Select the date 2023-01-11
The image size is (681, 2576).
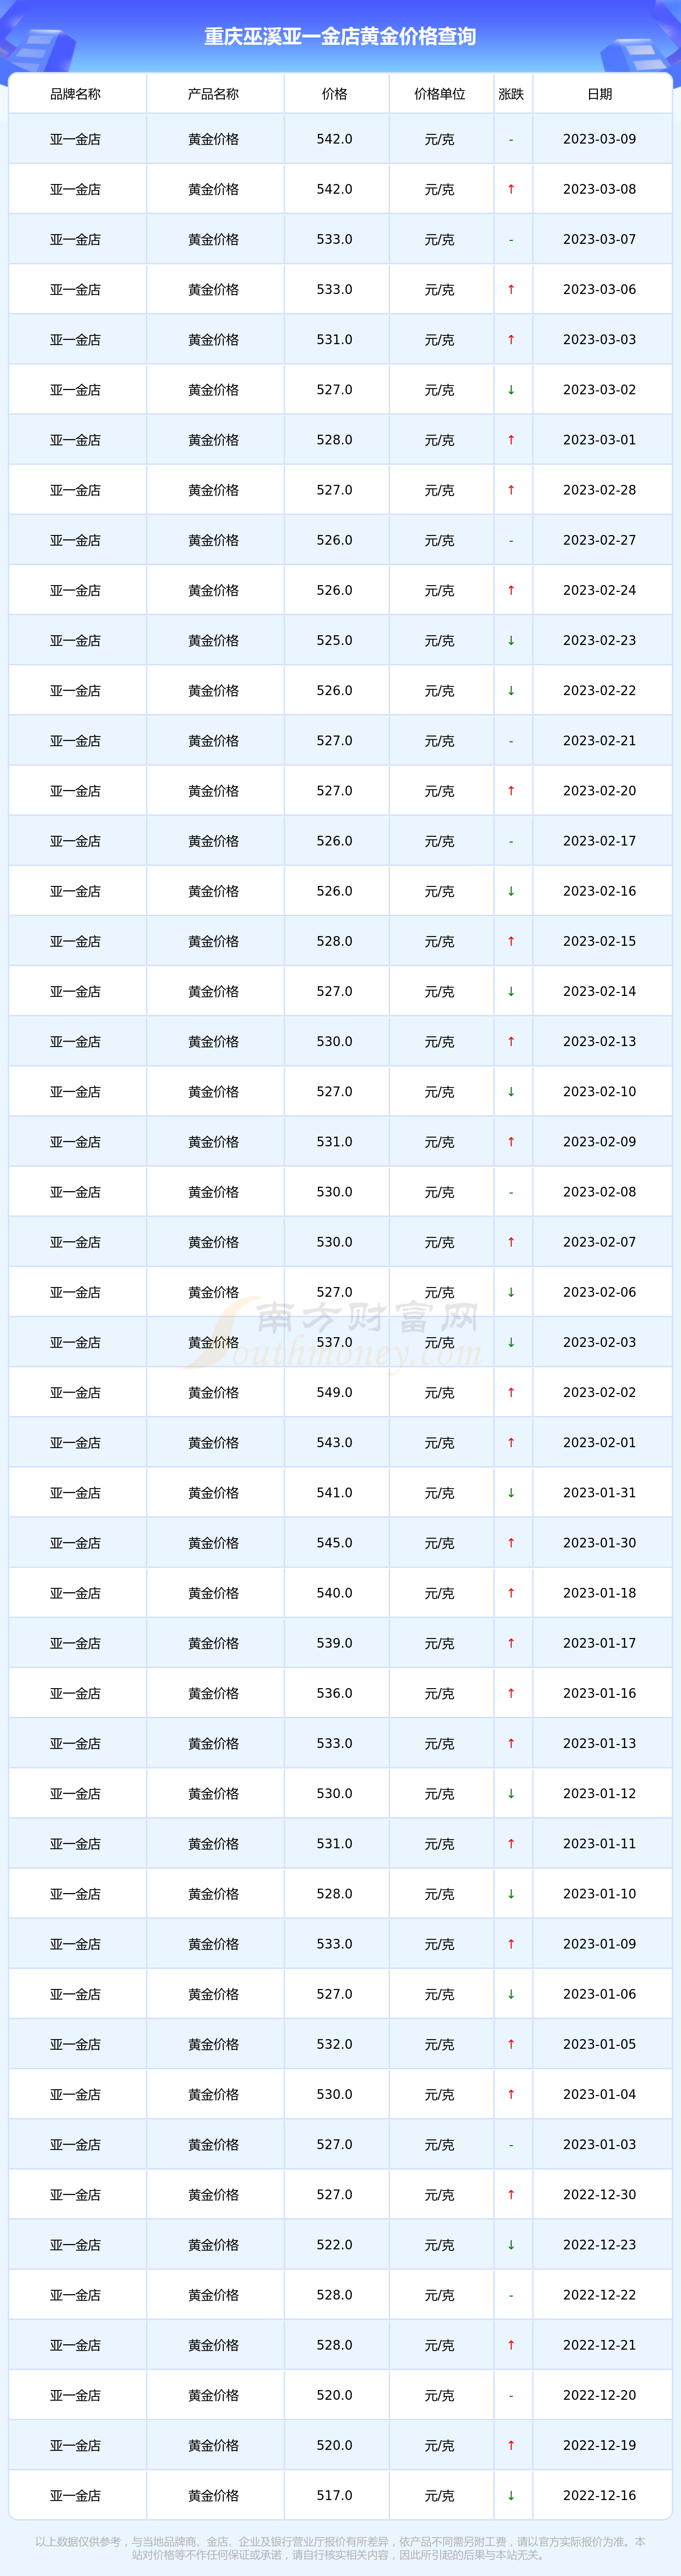click(600, 1844)
